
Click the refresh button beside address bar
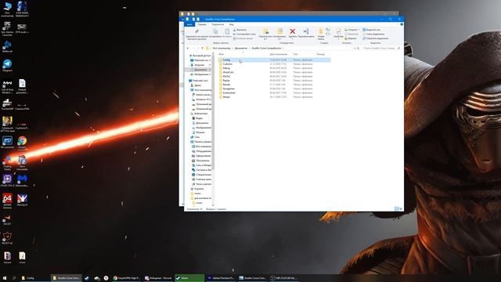(x=359, y=48)
